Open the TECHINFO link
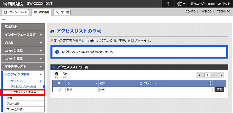The width and height of the screenshot is (233, 113). pos(224,11)
